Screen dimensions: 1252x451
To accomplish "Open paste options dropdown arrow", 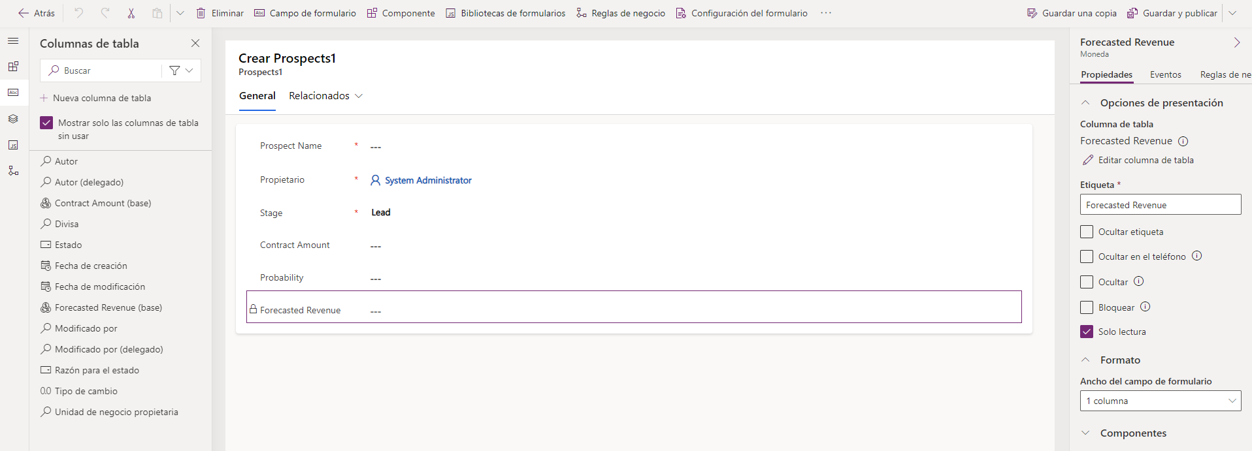I will point(180,13).
